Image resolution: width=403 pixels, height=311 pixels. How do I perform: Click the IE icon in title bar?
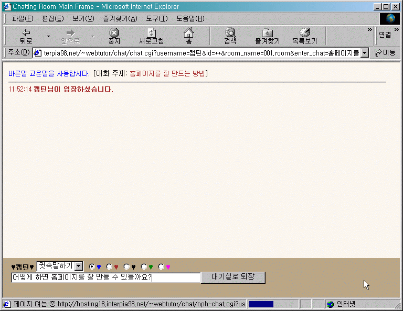tap(7, 6)
